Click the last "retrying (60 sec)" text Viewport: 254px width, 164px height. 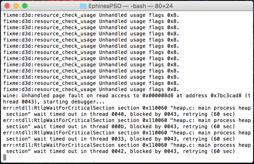point(209,151)
